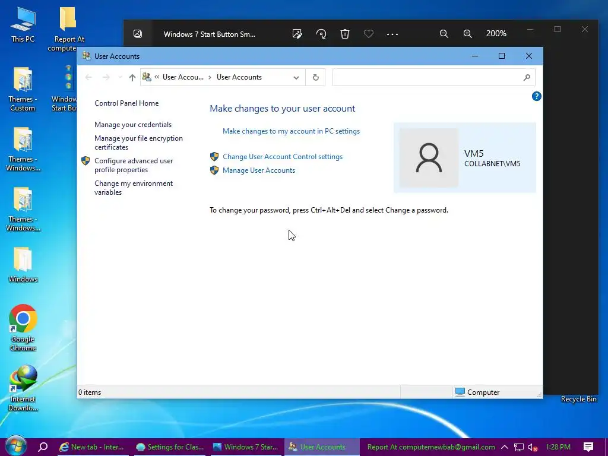
Task: Go back in User Accounts navigation
Action: (88, 77)
